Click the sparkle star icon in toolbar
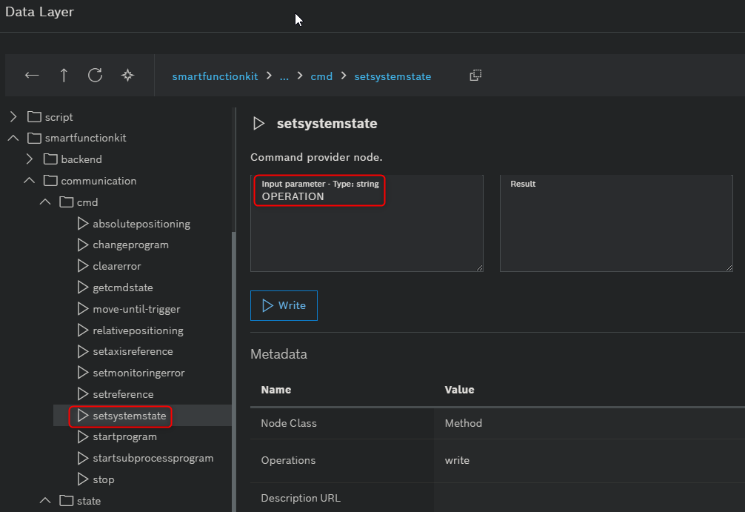The image size is (745, 512). click(127, 76)
